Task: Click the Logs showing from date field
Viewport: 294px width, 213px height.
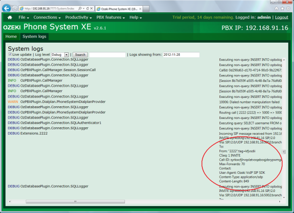Action: click(x=181, y=55)
